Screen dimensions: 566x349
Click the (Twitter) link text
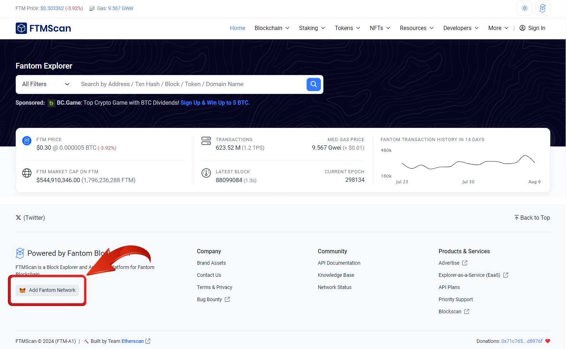[x=34, y=218]
